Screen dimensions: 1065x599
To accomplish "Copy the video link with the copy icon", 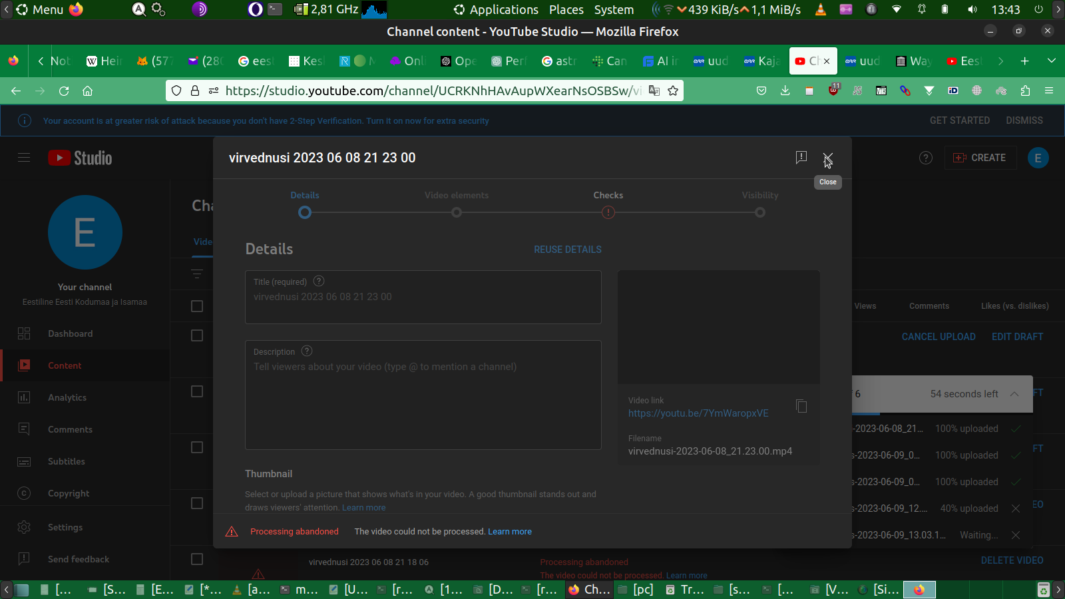I will click(801, 406).
